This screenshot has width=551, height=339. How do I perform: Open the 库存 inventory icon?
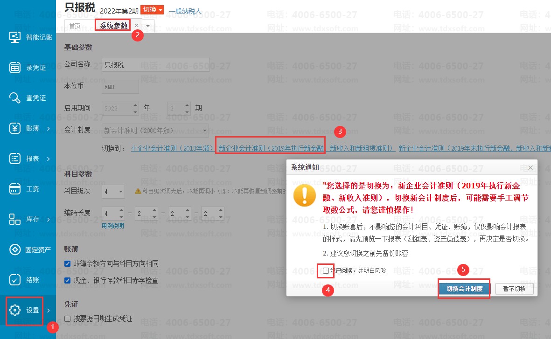(x=15, y=219)
